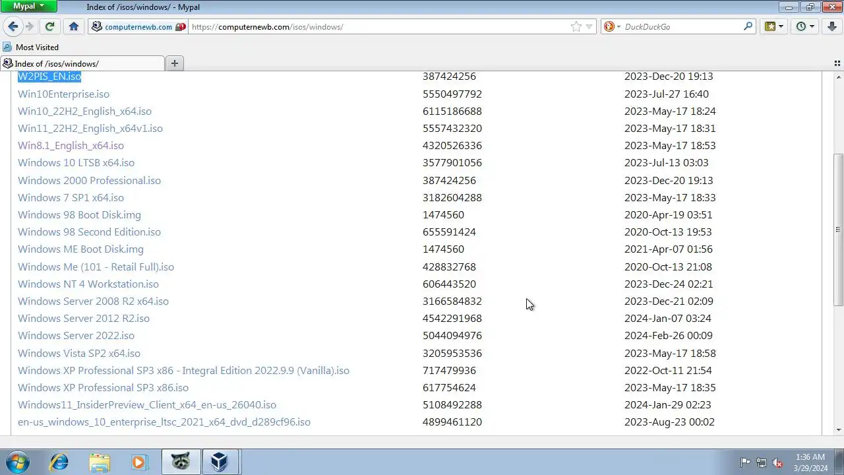The height and width of the screenshot is (475, 844).
Task: Open the Win8.1_English_x64.iso link
Action: (x=71, y=146)
